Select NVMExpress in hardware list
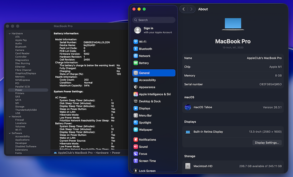The width and height of the screenshot is (293, 177). point(22,80)
